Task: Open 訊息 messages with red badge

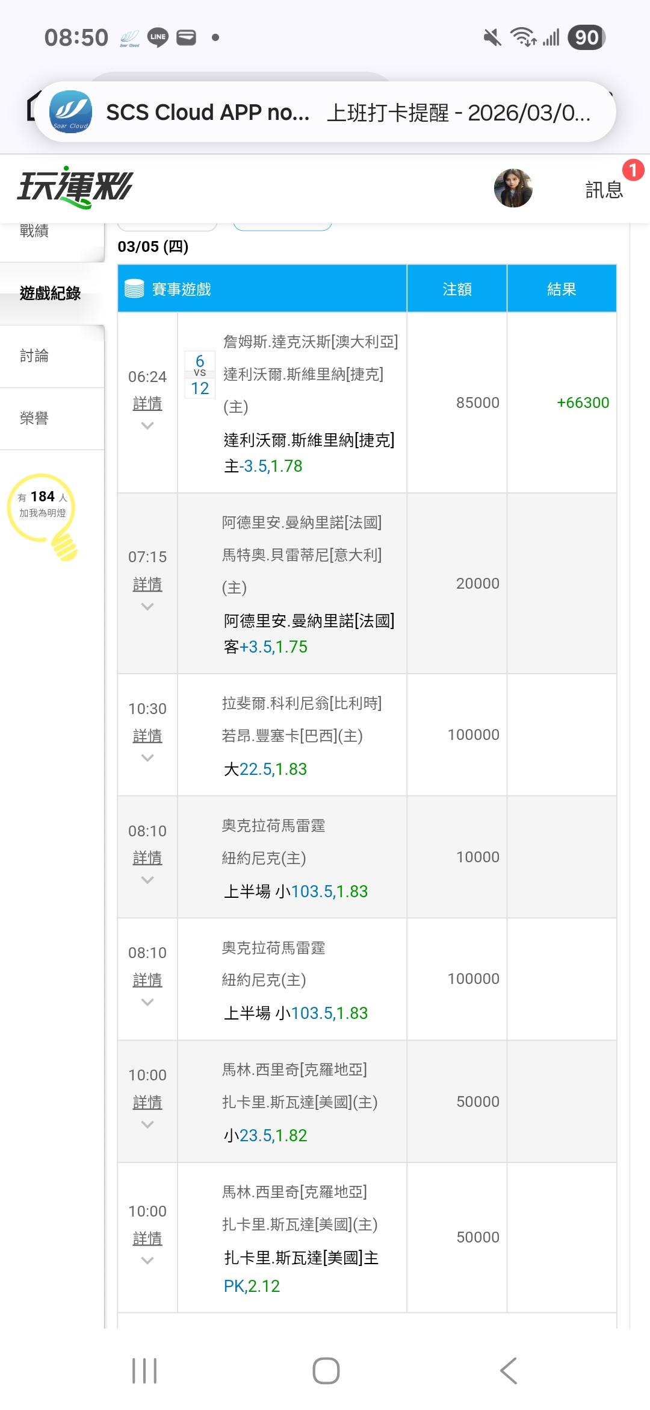Action: [604, 189]
